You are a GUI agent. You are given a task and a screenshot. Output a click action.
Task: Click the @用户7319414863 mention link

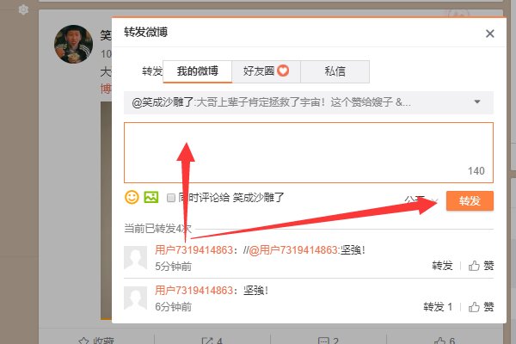[x=293, y=250]
